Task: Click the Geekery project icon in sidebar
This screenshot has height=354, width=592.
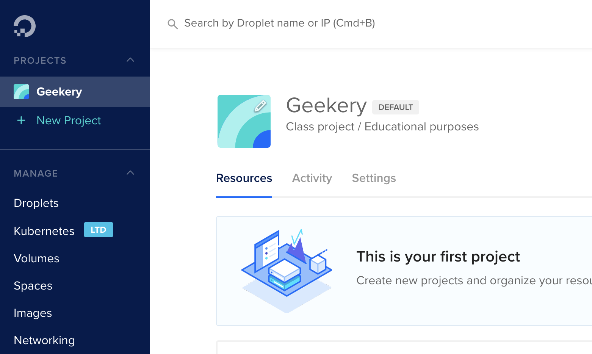Action: [x=21, y=92]
